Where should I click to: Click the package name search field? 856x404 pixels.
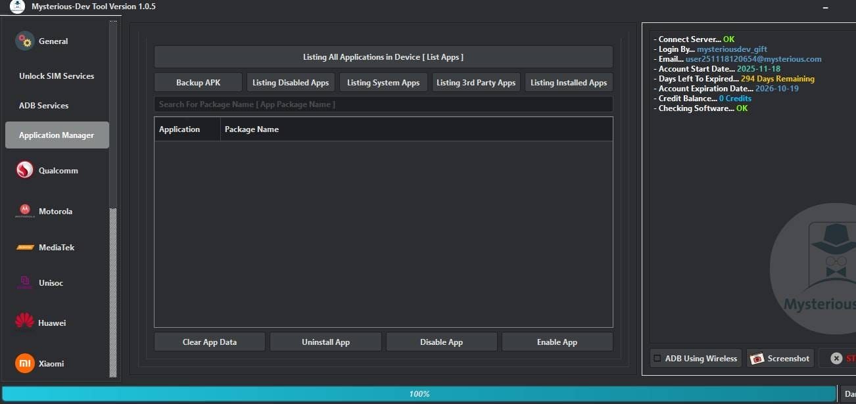383,104
